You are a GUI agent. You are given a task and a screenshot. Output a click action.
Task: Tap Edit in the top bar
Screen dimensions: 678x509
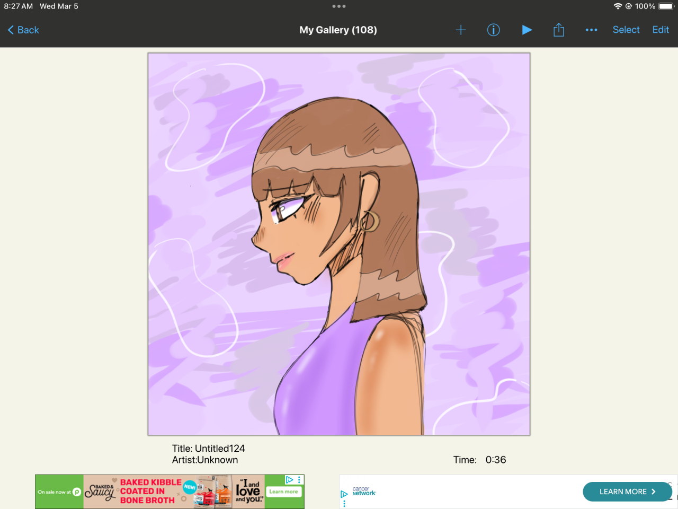tap(661, 30)
